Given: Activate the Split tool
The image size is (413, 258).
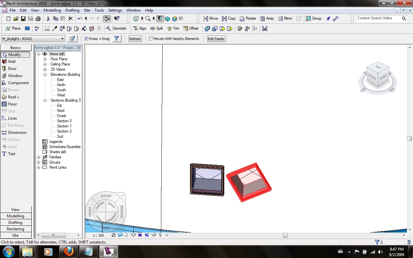Looking at the screenshot, I should [156, 28].
